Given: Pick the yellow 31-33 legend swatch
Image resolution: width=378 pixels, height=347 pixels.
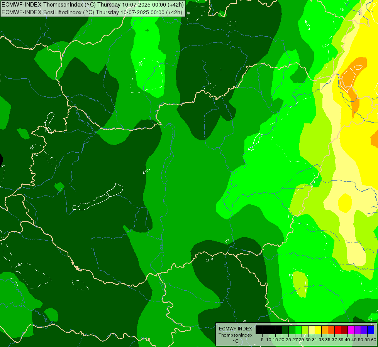Looking at the screenshot, I should [x=318, y=330].
